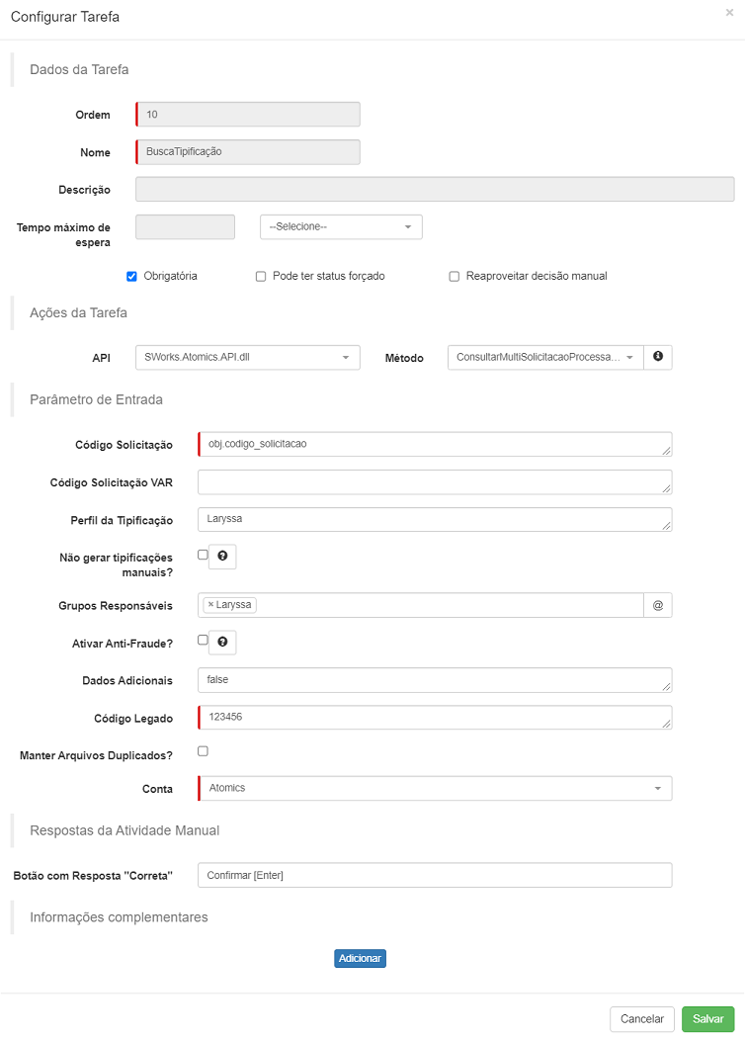Remove the Laryssa tag from Grupos Responsáveis
This screenshot has height=1039, width=745.
click(x=210, y=604)
